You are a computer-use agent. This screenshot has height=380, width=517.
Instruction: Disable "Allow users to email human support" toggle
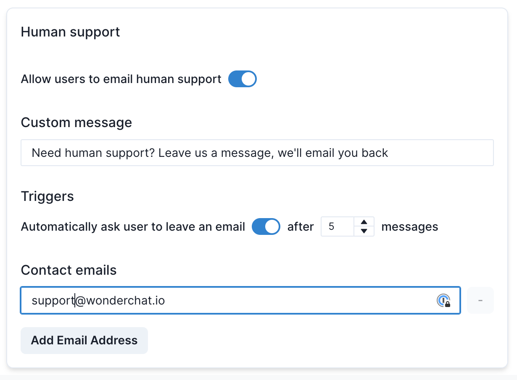(243, 79)
